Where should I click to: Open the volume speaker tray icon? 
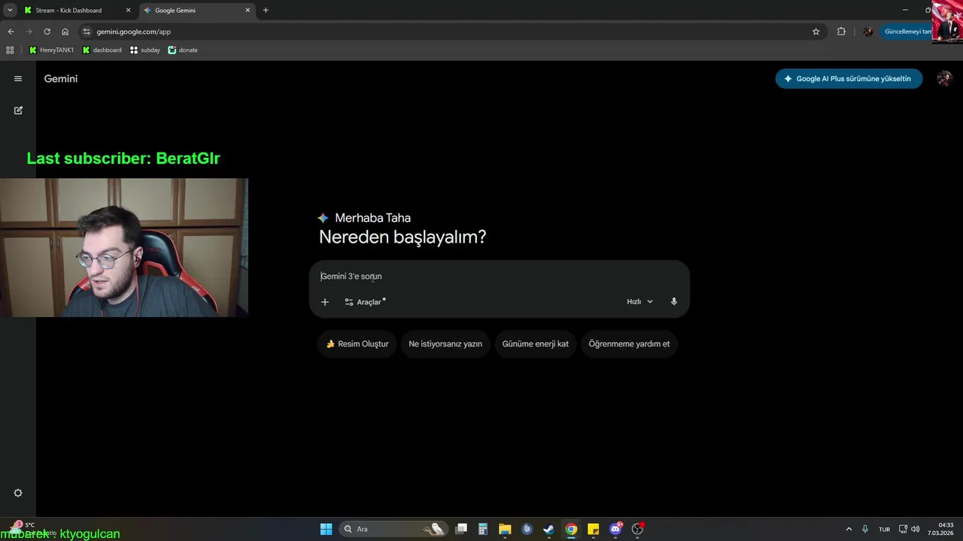point(916,529)
